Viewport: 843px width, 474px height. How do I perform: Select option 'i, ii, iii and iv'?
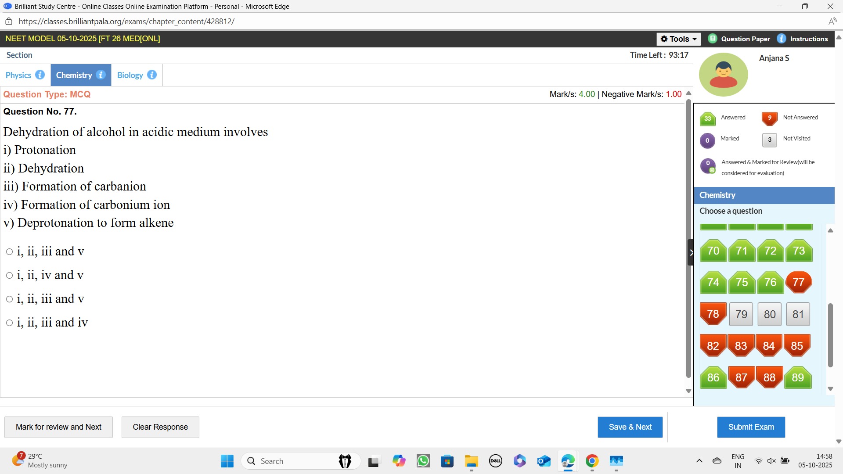point(9,323)
